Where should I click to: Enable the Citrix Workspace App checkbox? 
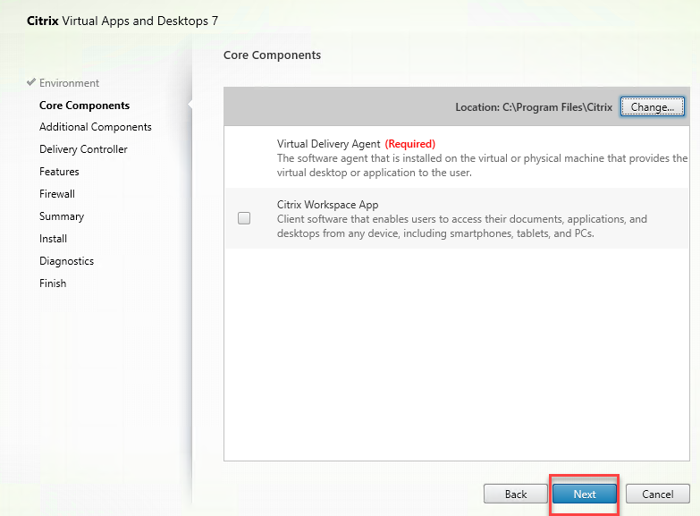tap(244, 218)
